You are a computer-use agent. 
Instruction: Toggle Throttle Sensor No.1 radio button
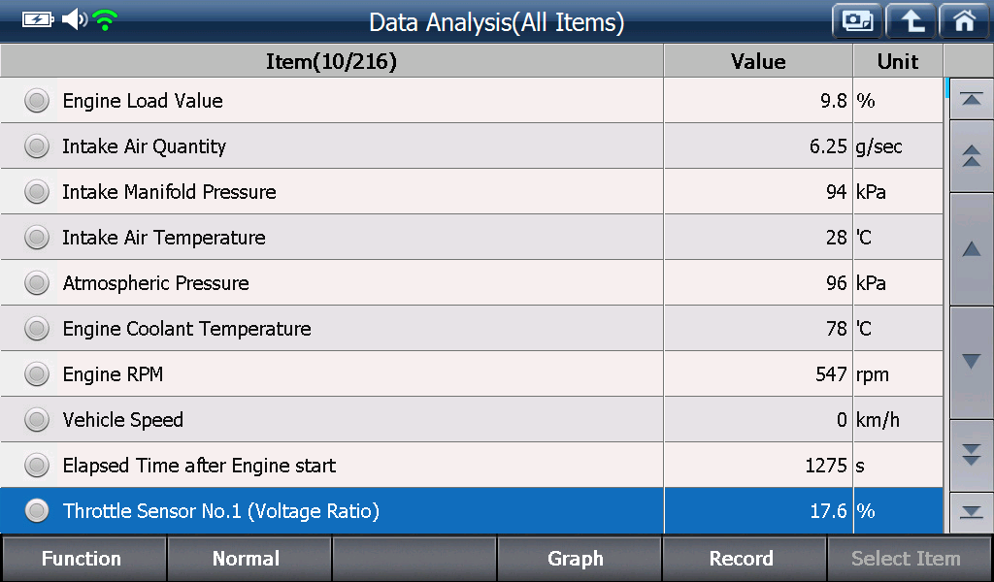click(x=37, y=510)
